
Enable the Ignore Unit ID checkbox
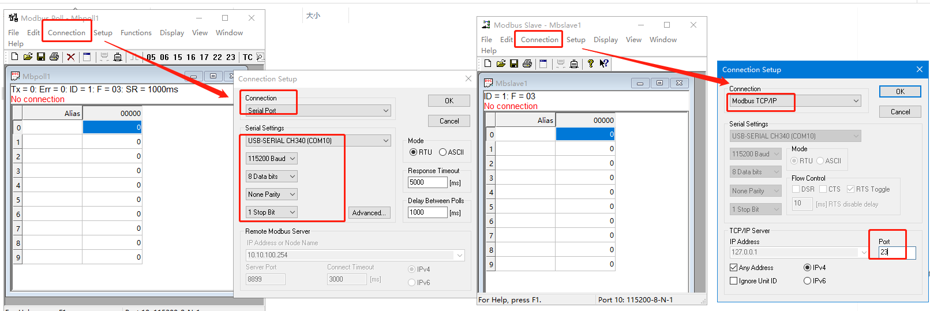(x=734, y=281)
